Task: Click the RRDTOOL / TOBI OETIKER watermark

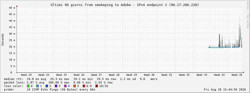Action: tap(247, 15)
